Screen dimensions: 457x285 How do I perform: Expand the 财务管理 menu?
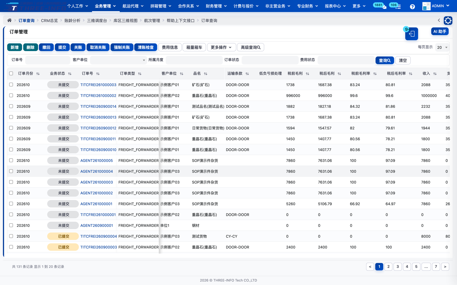point(216,6)
